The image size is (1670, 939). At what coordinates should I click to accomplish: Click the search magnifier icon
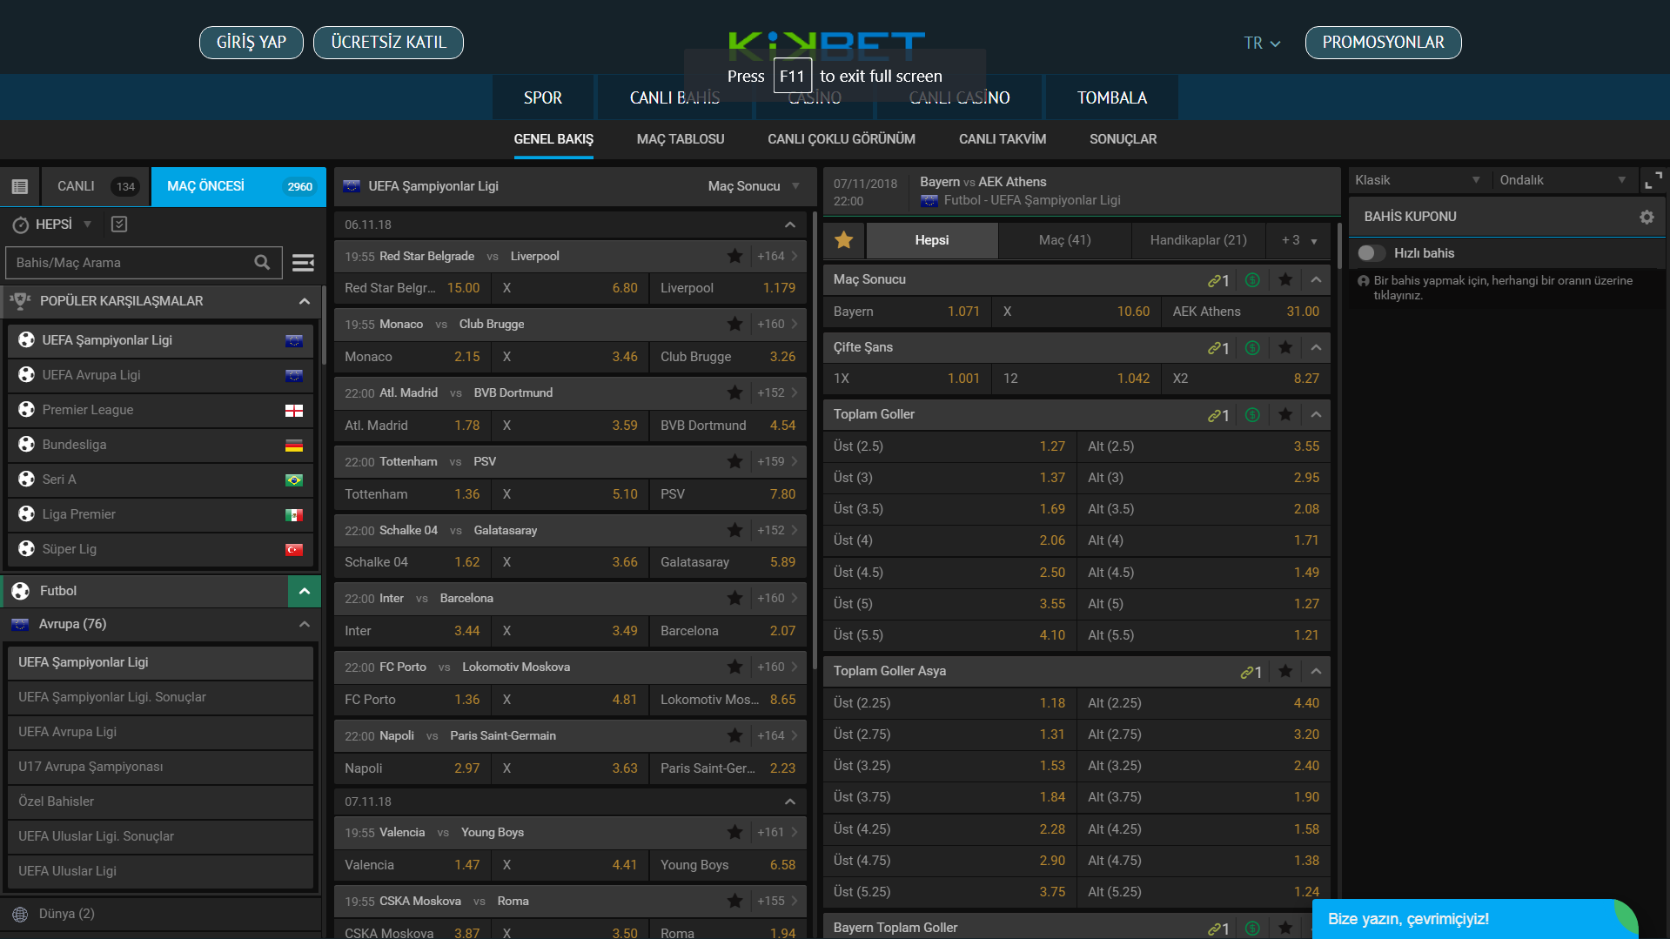pos(262,262)
